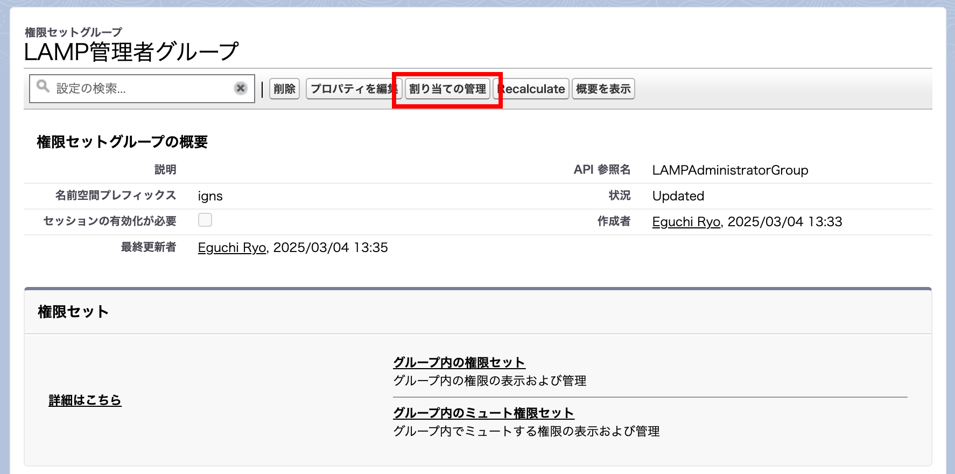
Task: Follow the 詳細はこちら link
Action: pos(85,400)
